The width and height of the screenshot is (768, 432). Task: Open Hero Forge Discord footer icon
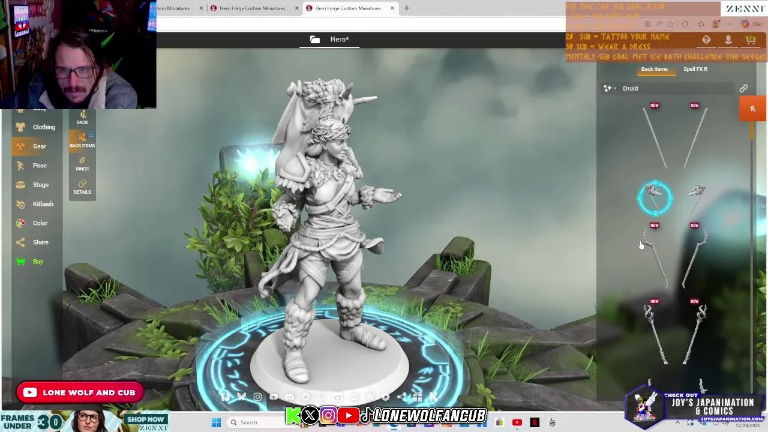pyautogui.click(x=290, y=397)
